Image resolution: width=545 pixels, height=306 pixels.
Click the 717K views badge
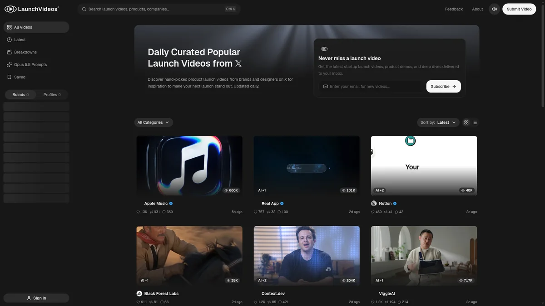click(x=466, y=281)
